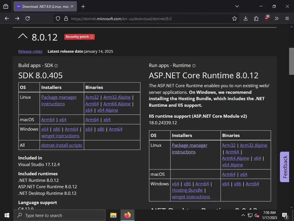The width and height of the screenshot is (294, 221).
Task: Download ASP.NET Runtime macOS x64 binary
Action: [x=243, y=174]
